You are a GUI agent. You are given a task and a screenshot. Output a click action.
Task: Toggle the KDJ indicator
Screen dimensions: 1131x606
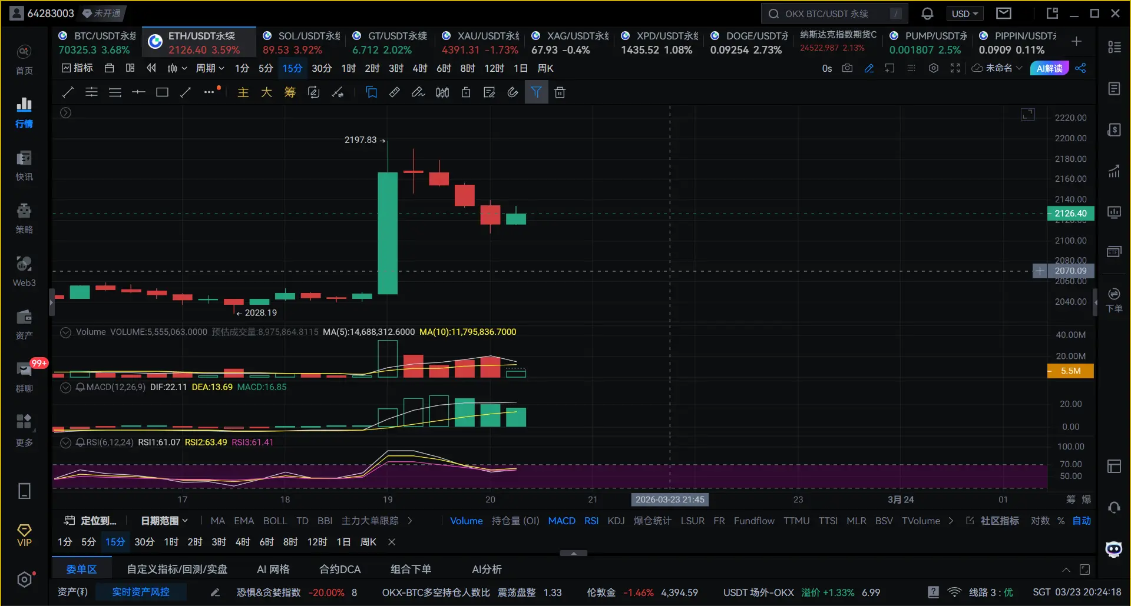(x=616, y=521)
